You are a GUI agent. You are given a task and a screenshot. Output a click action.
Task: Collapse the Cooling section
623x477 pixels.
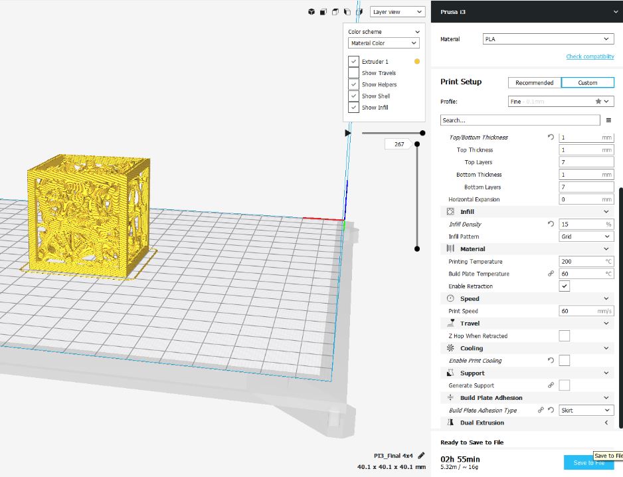(x=606, y=348)
